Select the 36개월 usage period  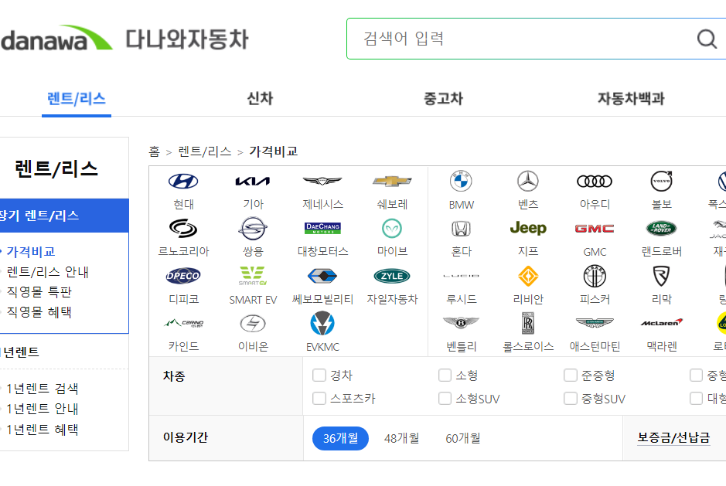click(x=340, y=438)
